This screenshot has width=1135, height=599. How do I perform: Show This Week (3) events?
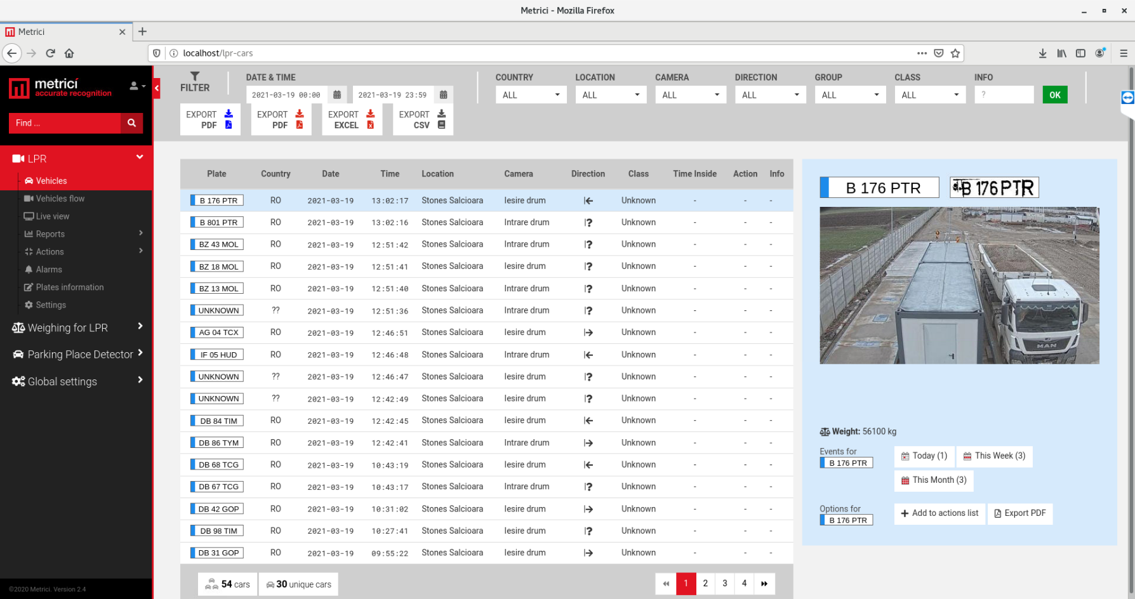tap(995, 456)
